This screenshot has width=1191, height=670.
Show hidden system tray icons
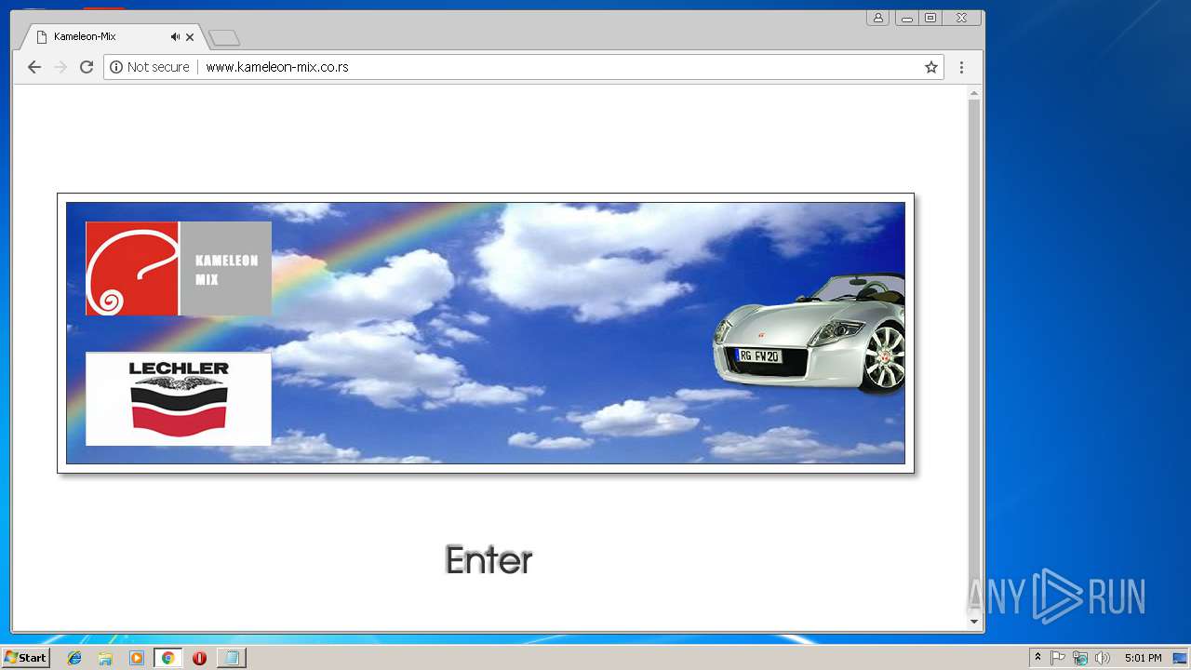(x=1037, y=658)
